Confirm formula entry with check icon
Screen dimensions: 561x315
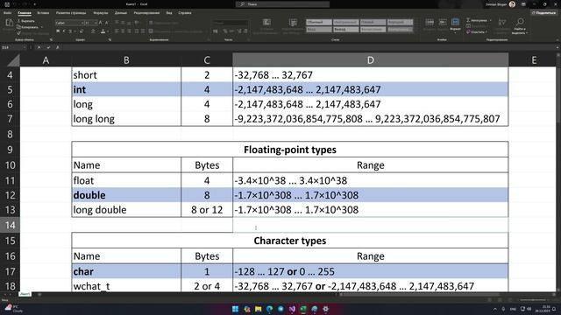pyautogui.click(x=48, y=47)
